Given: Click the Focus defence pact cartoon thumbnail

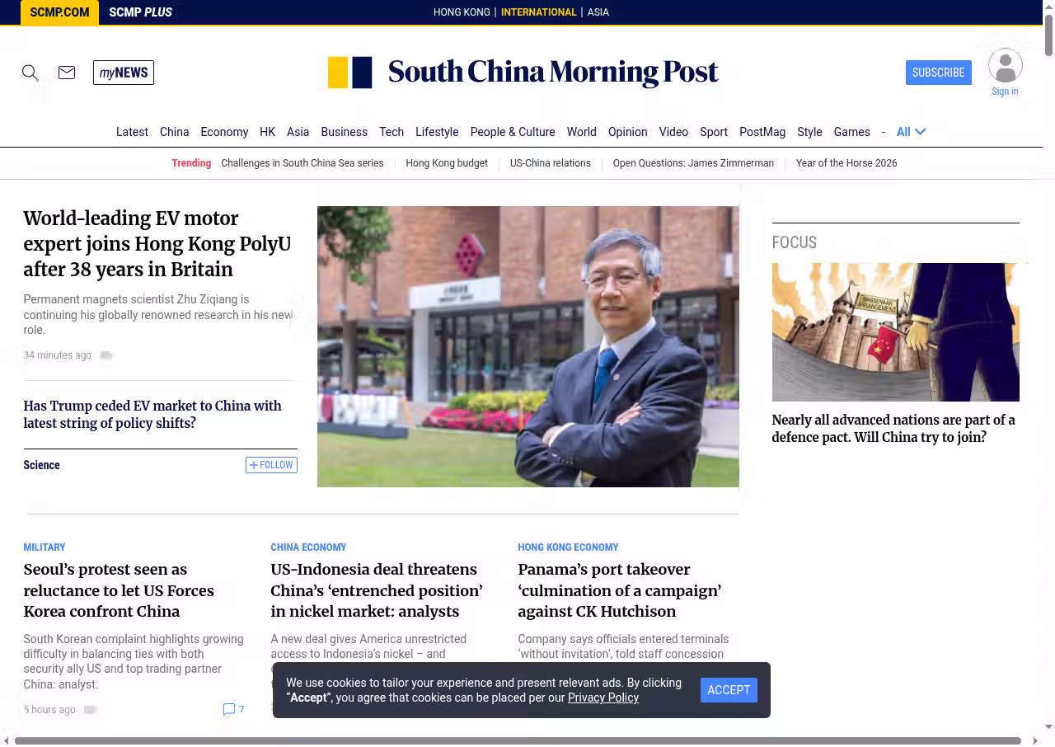Looking at the screenshot, I should 895,332.
